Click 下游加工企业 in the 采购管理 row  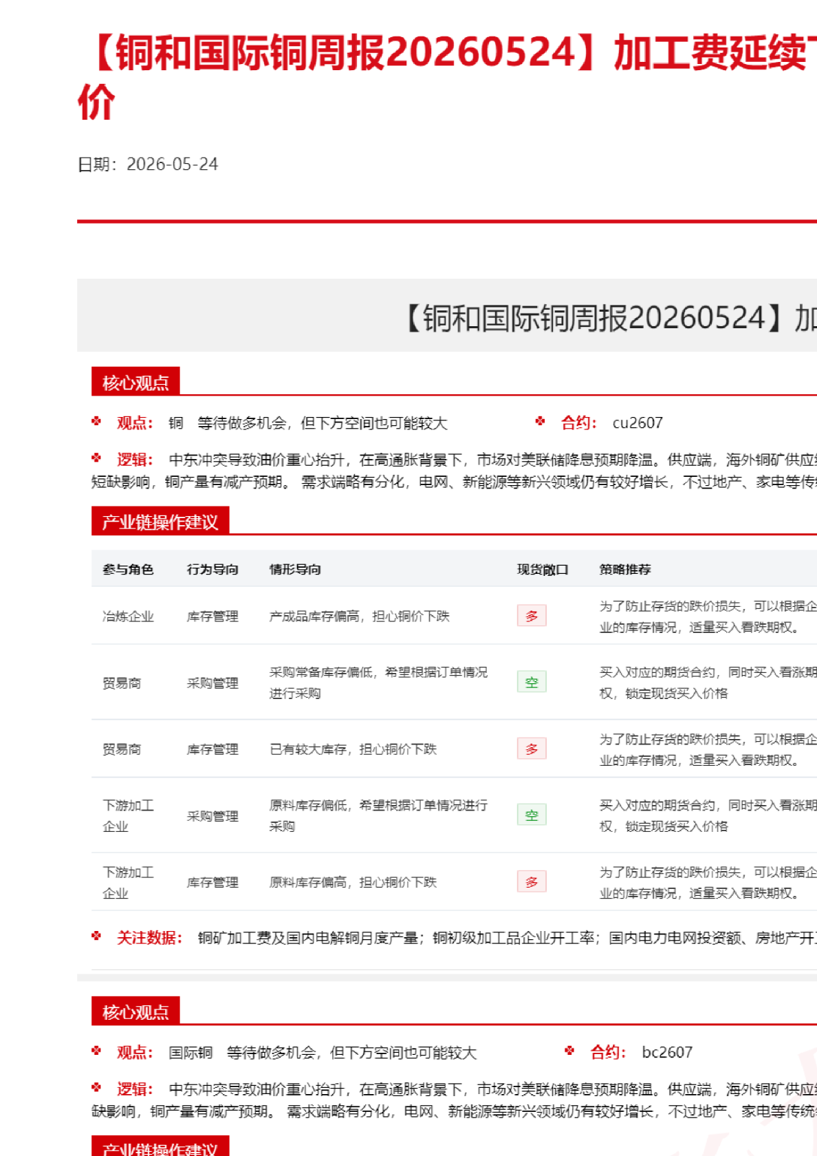coord(128,815)
